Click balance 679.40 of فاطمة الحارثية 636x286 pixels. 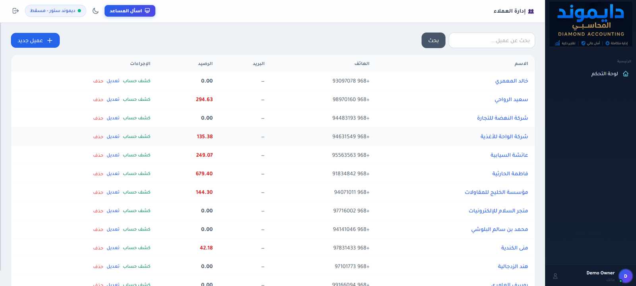click(204, 174)
